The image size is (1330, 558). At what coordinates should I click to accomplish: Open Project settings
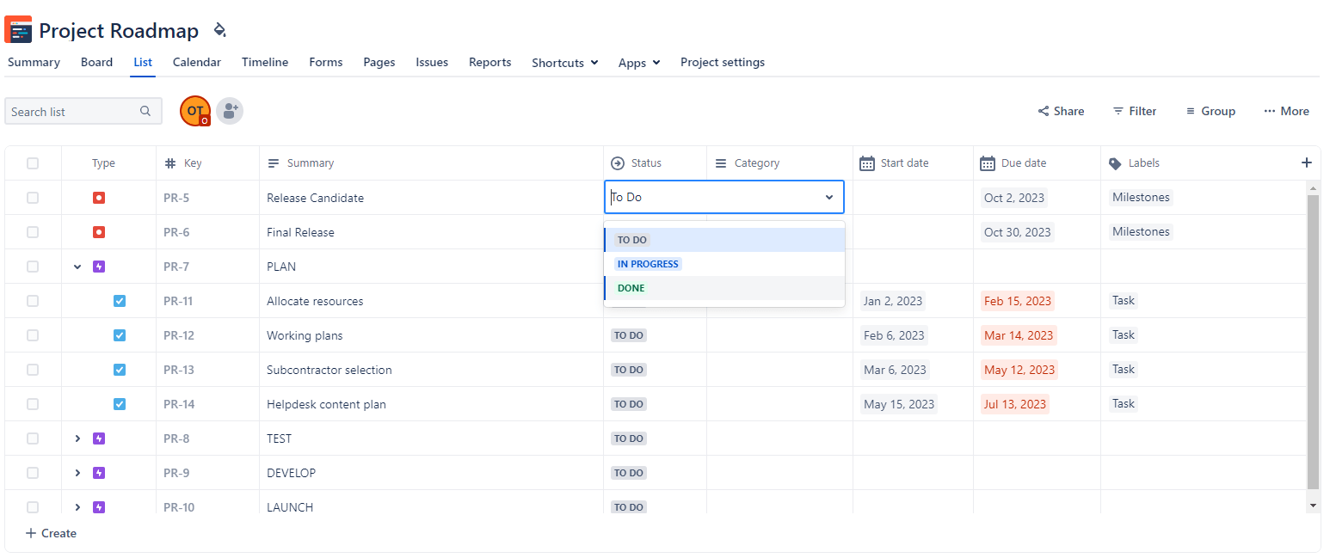click(x=722, y=62)
